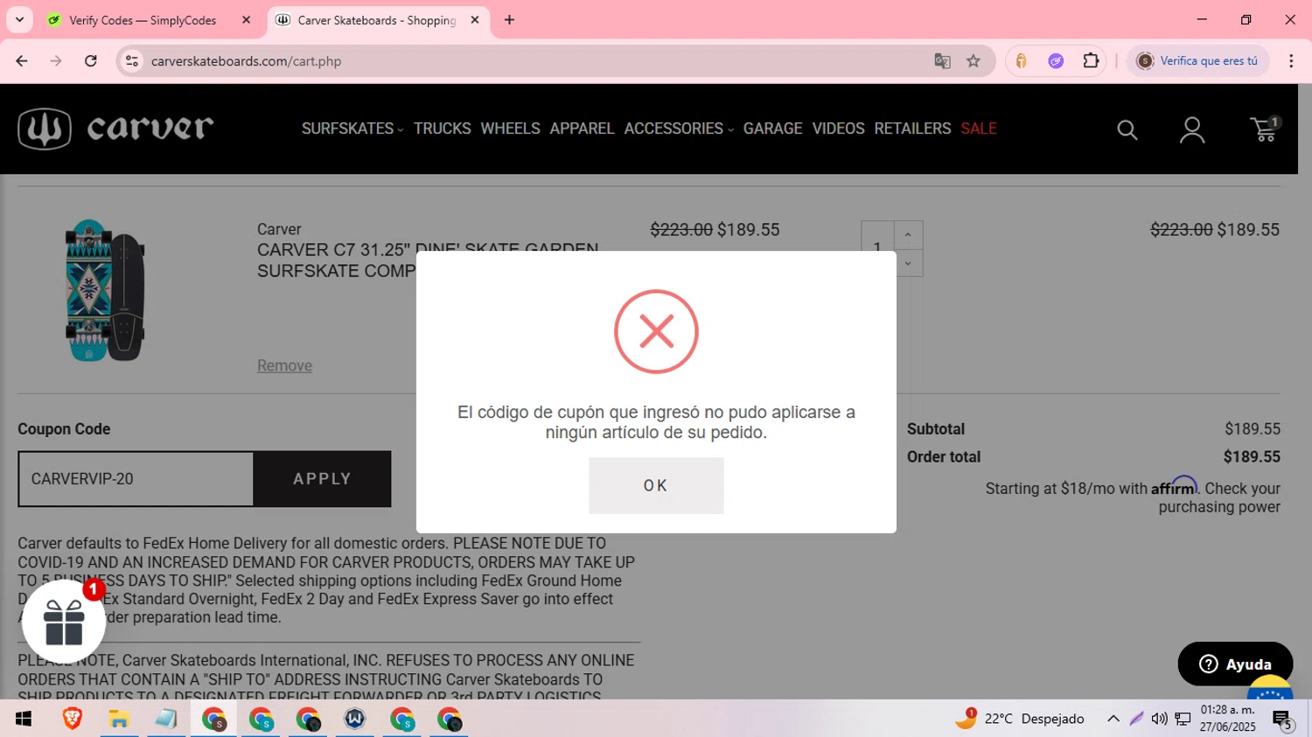Open the GARAGE menu item

[772, 129]
